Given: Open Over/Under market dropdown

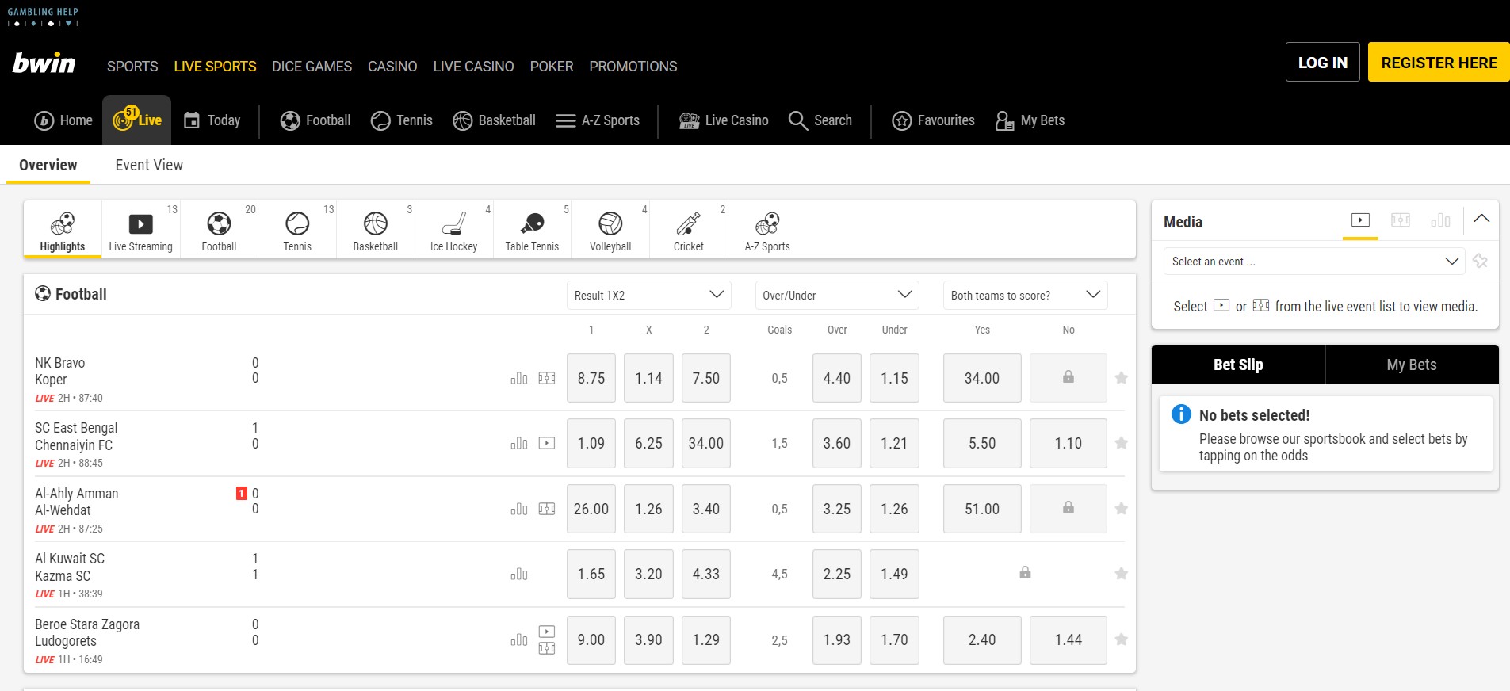Looking at the screenshot, I should click(x=837, y=295).
